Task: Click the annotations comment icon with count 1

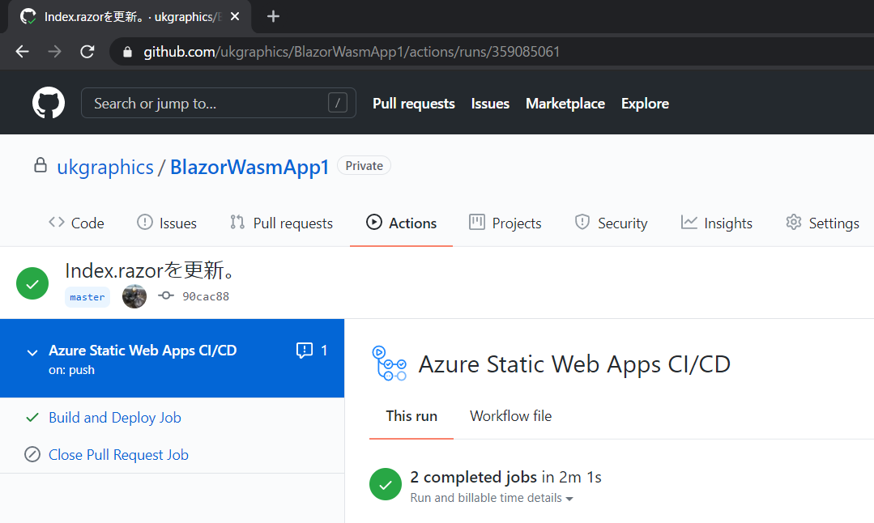Action: [x=305, y=351]
